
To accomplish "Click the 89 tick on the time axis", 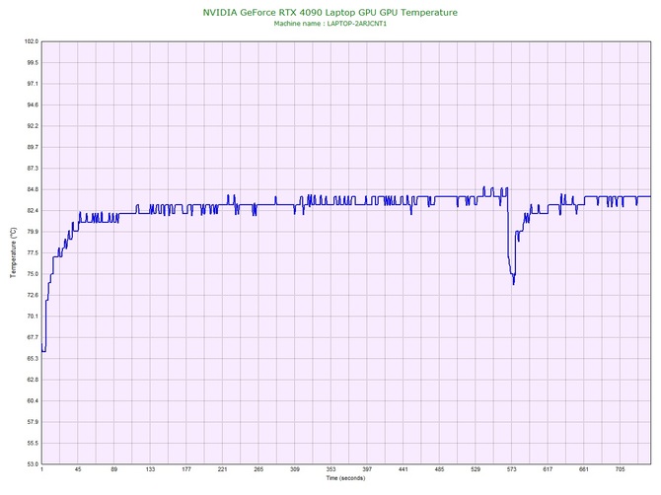I will tap(114, 469).
